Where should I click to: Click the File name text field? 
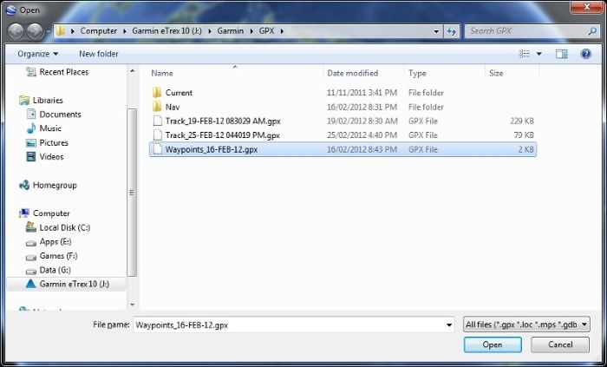click(x=289, y=324)
